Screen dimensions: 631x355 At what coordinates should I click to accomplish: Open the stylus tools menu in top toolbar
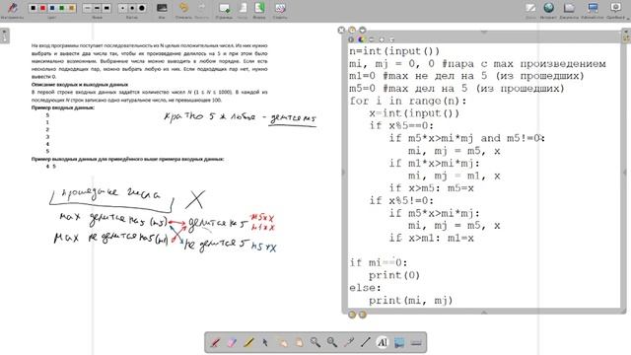click(x=12, y=8)
